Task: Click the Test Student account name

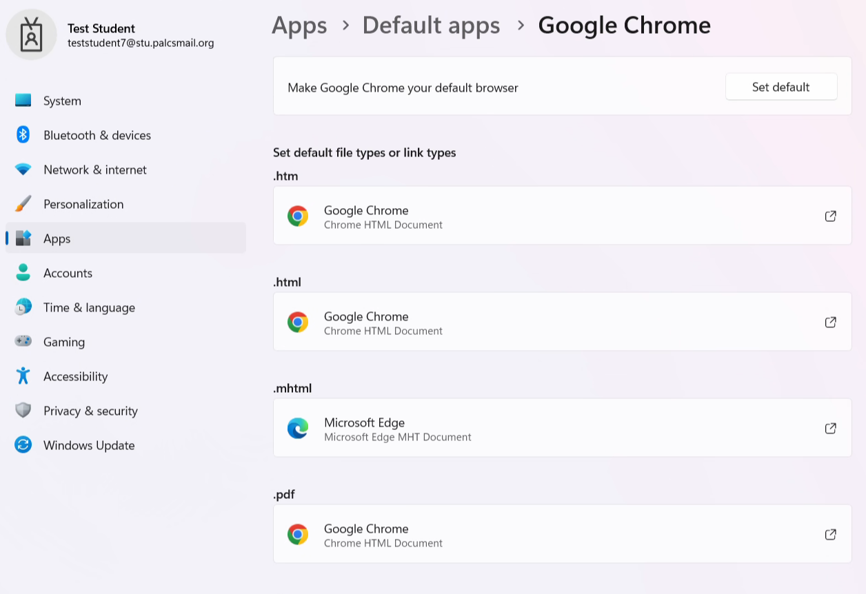Action: click(x=101, y=28)
